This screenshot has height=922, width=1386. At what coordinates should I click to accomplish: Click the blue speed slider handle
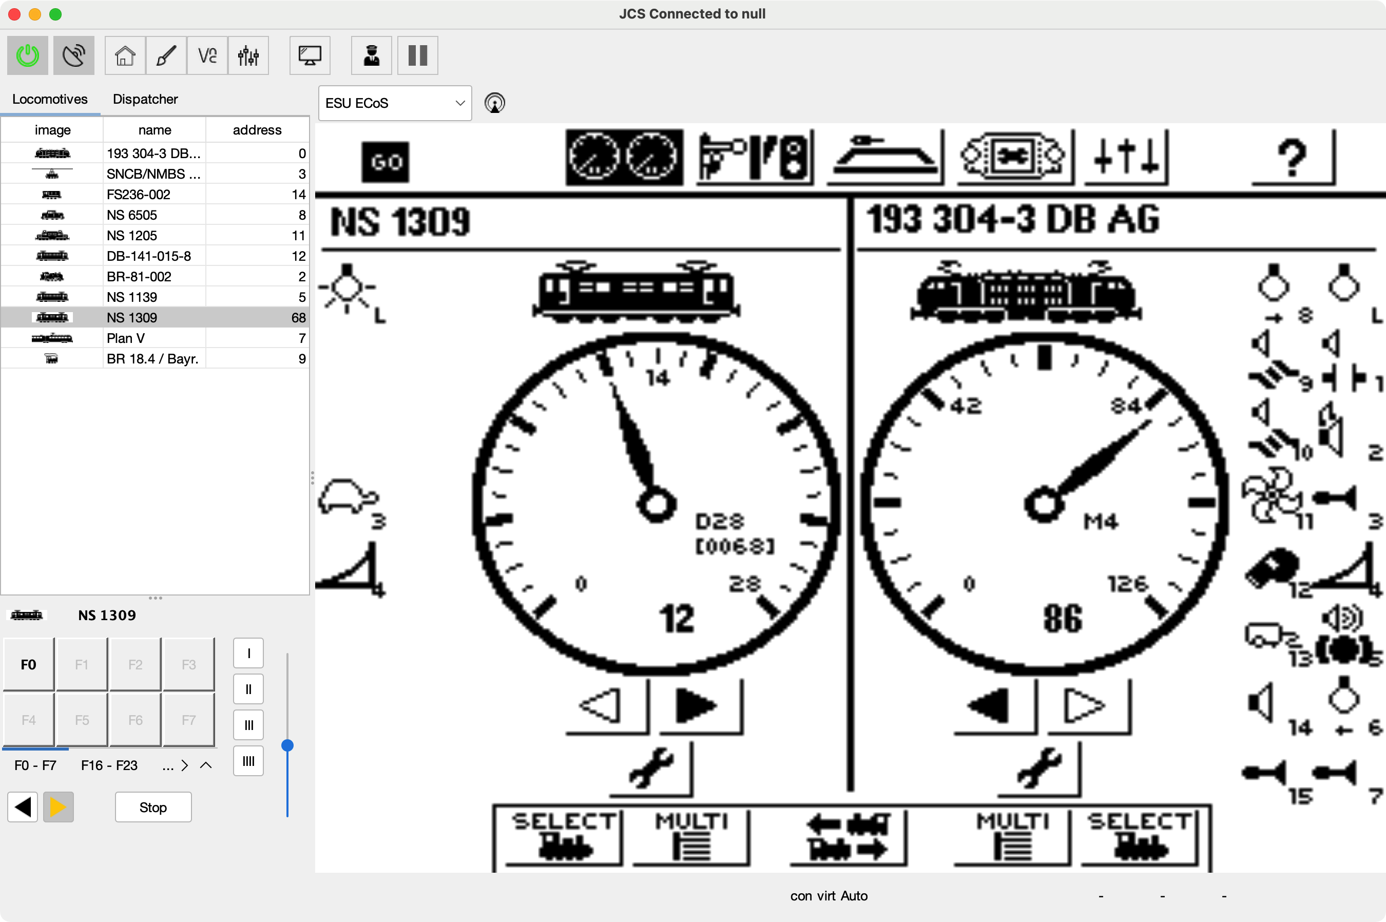[287, 745]
